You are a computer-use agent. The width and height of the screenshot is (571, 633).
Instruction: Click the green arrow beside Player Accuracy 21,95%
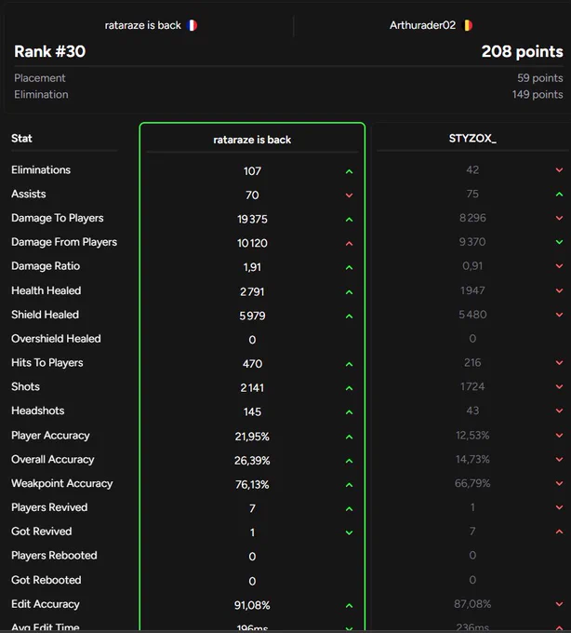click(350, 437)
